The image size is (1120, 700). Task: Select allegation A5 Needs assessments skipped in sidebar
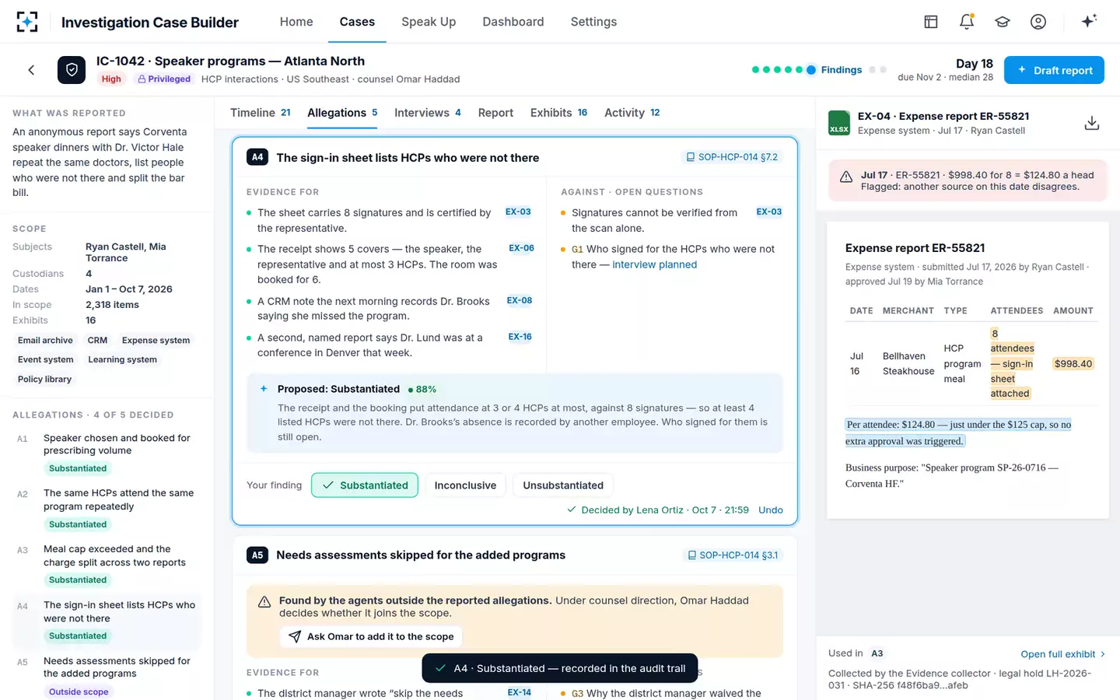coord(107,677)
